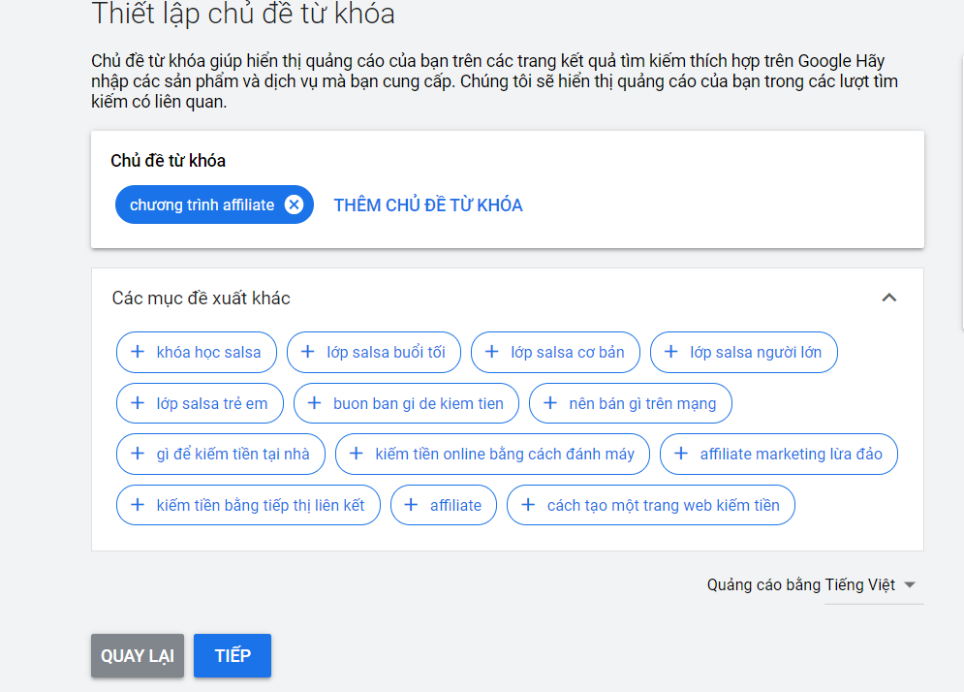
Task: Add 'kiếm tiền online bằng cách đánh máy' chip
Action: pos(492,454)
